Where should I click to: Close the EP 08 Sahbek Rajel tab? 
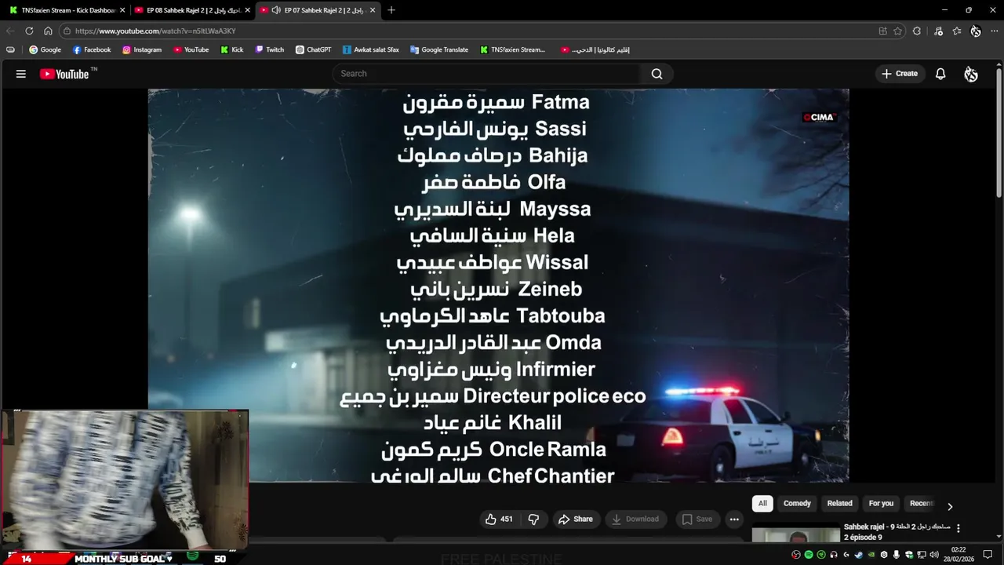click(x=248, y=10)
